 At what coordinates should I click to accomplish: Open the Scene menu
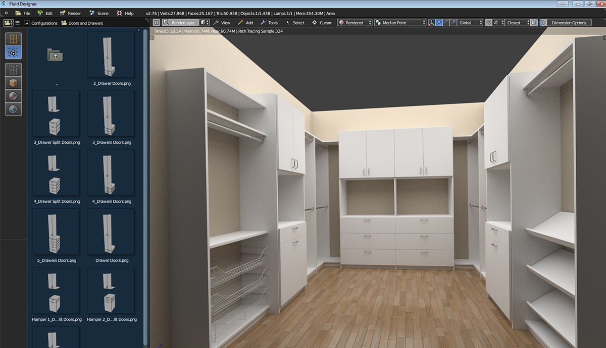98,13
